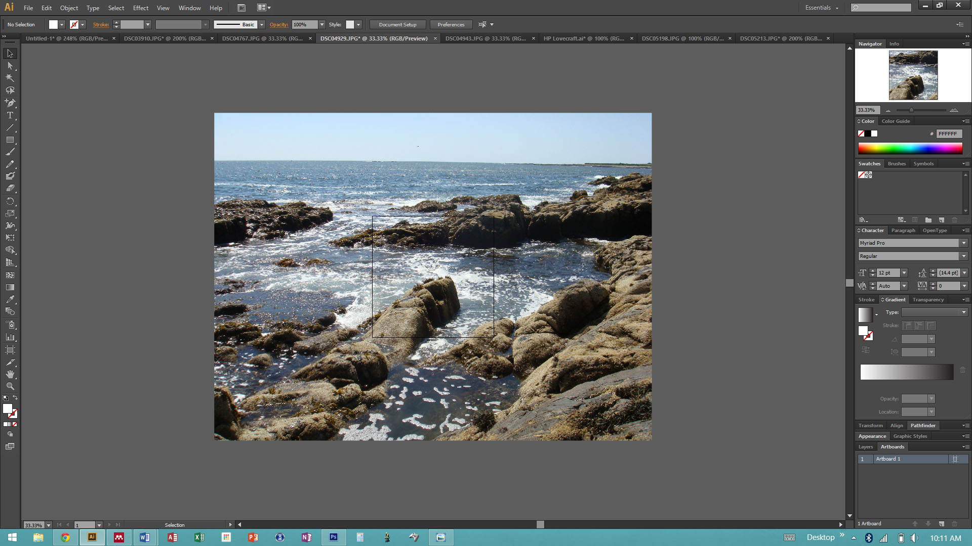The width and height of the screenshot is (972, 546).
Task: Open the Opacity 100% dropdown
Action: pos(321,24)
